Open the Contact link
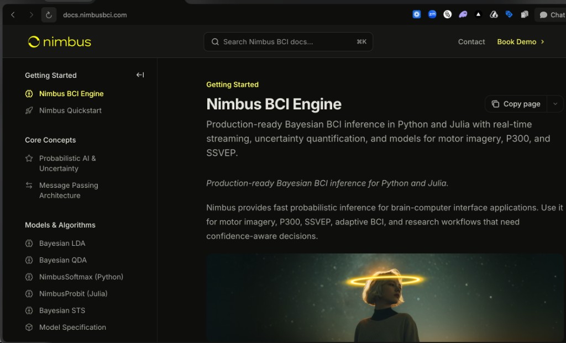566x343 pixels. point(471,42)
